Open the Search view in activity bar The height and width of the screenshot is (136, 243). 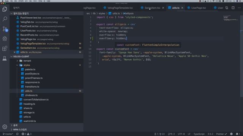(5, 19)
